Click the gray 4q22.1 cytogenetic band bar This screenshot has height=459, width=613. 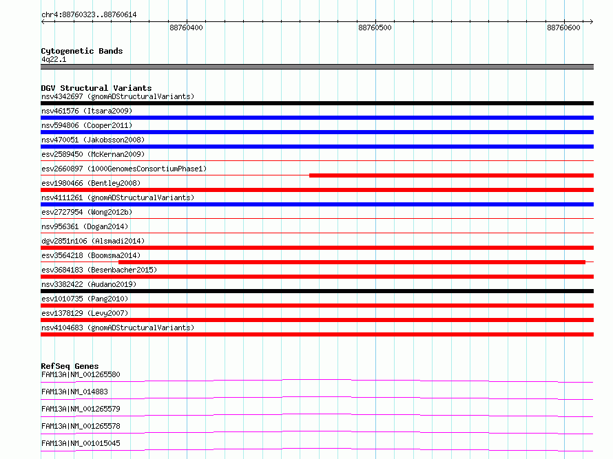point(317,67)
